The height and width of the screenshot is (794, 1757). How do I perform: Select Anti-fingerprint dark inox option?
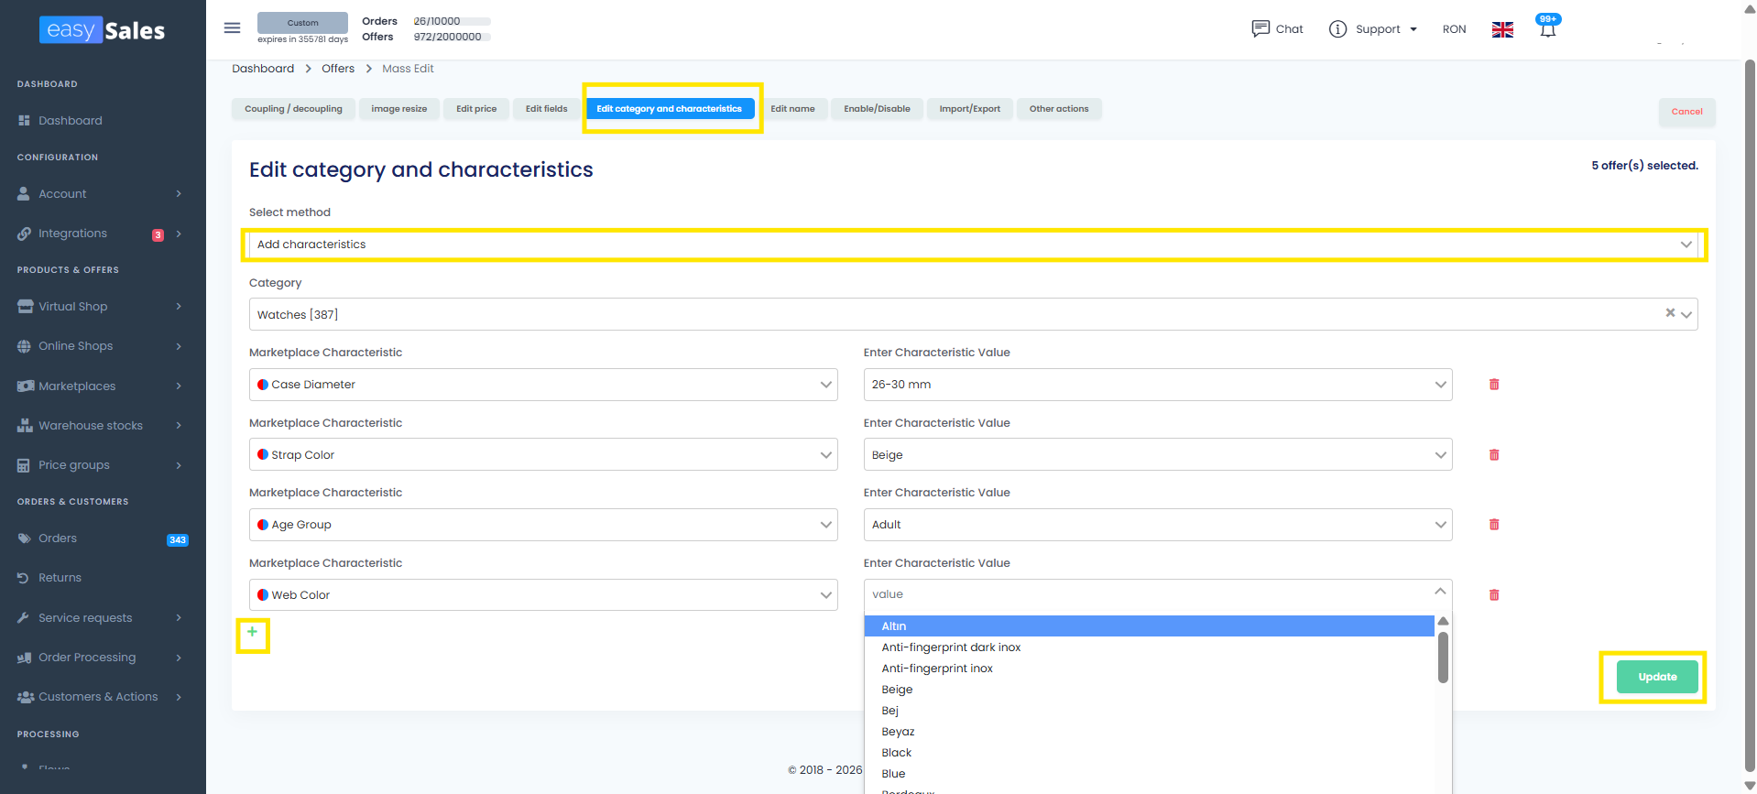[x=1149, y=647]
